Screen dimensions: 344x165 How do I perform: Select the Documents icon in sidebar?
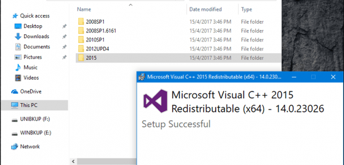pyautogui.click(x=18, y=47)
